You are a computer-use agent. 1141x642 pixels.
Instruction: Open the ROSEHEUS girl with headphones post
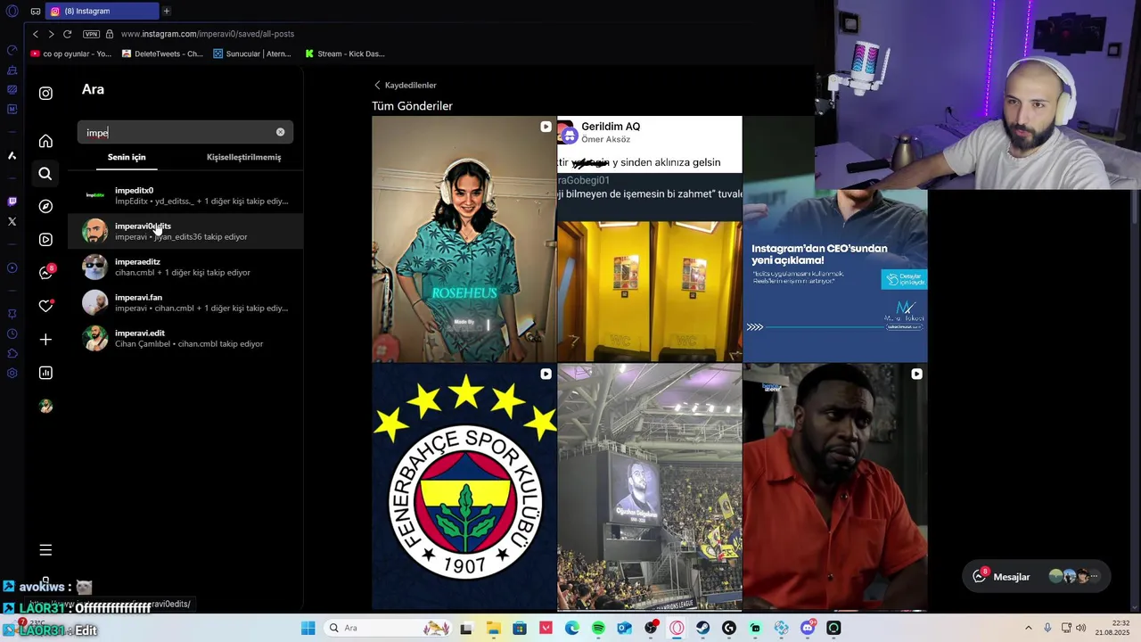[x=464, y=239]
